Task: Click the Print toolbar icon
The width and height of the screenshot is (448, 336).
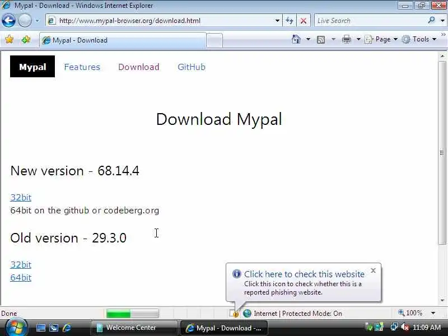Action: tap(347, 39)
